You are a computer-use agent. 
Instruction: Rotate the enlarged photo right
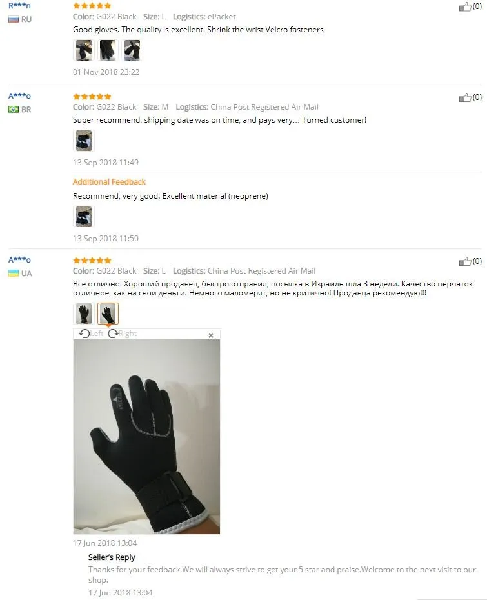(123, 334)
